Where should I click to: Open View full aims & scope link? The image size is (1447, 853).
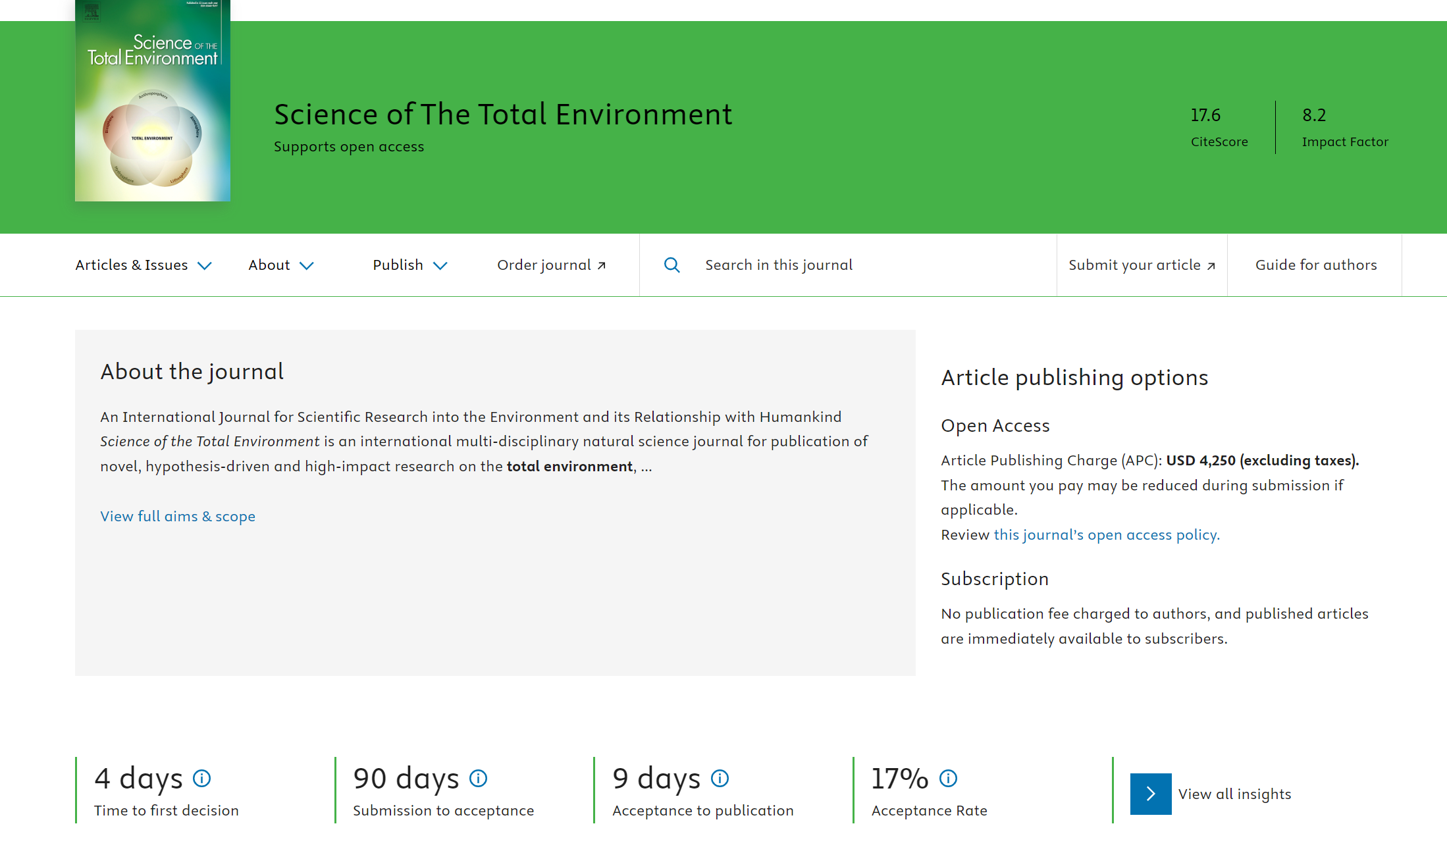pyautogui.click(x=178, y=516)
